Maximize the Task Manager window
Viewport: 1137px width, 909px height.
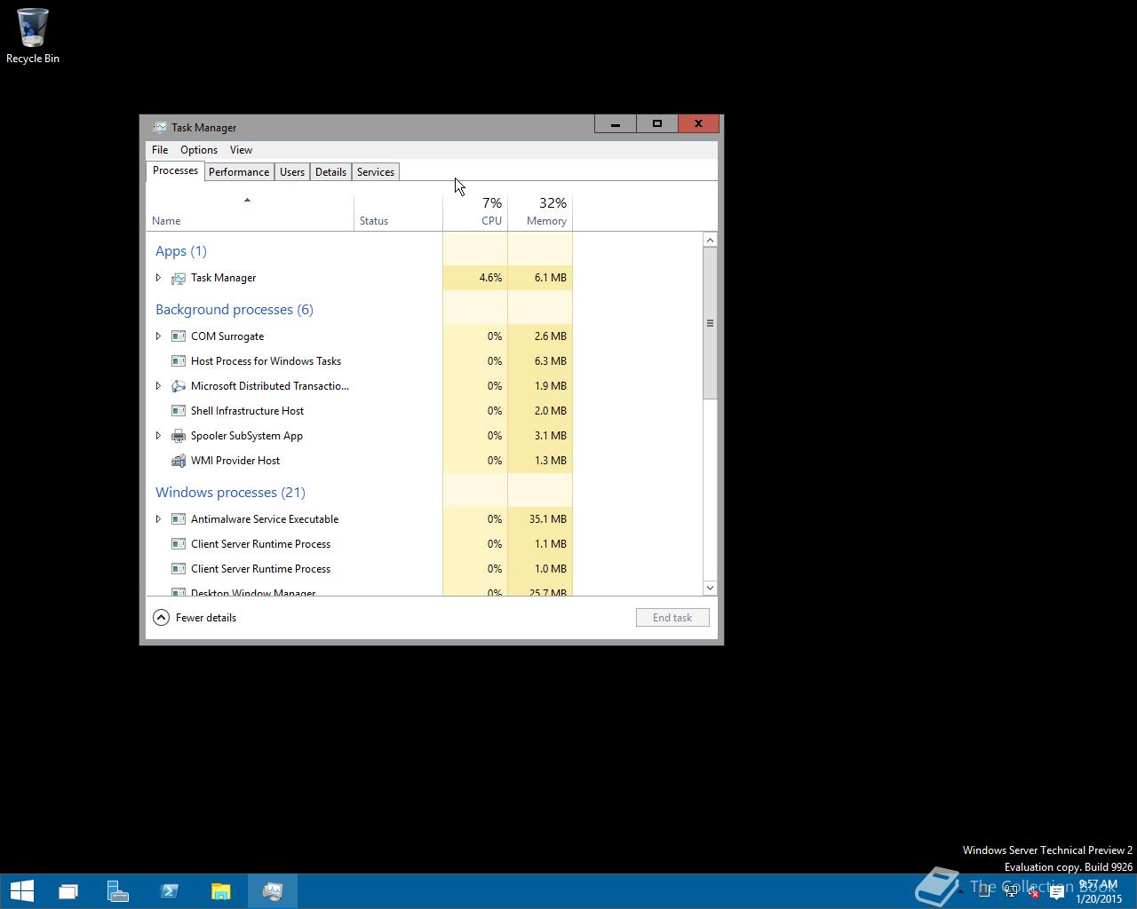tap(657, 124)
